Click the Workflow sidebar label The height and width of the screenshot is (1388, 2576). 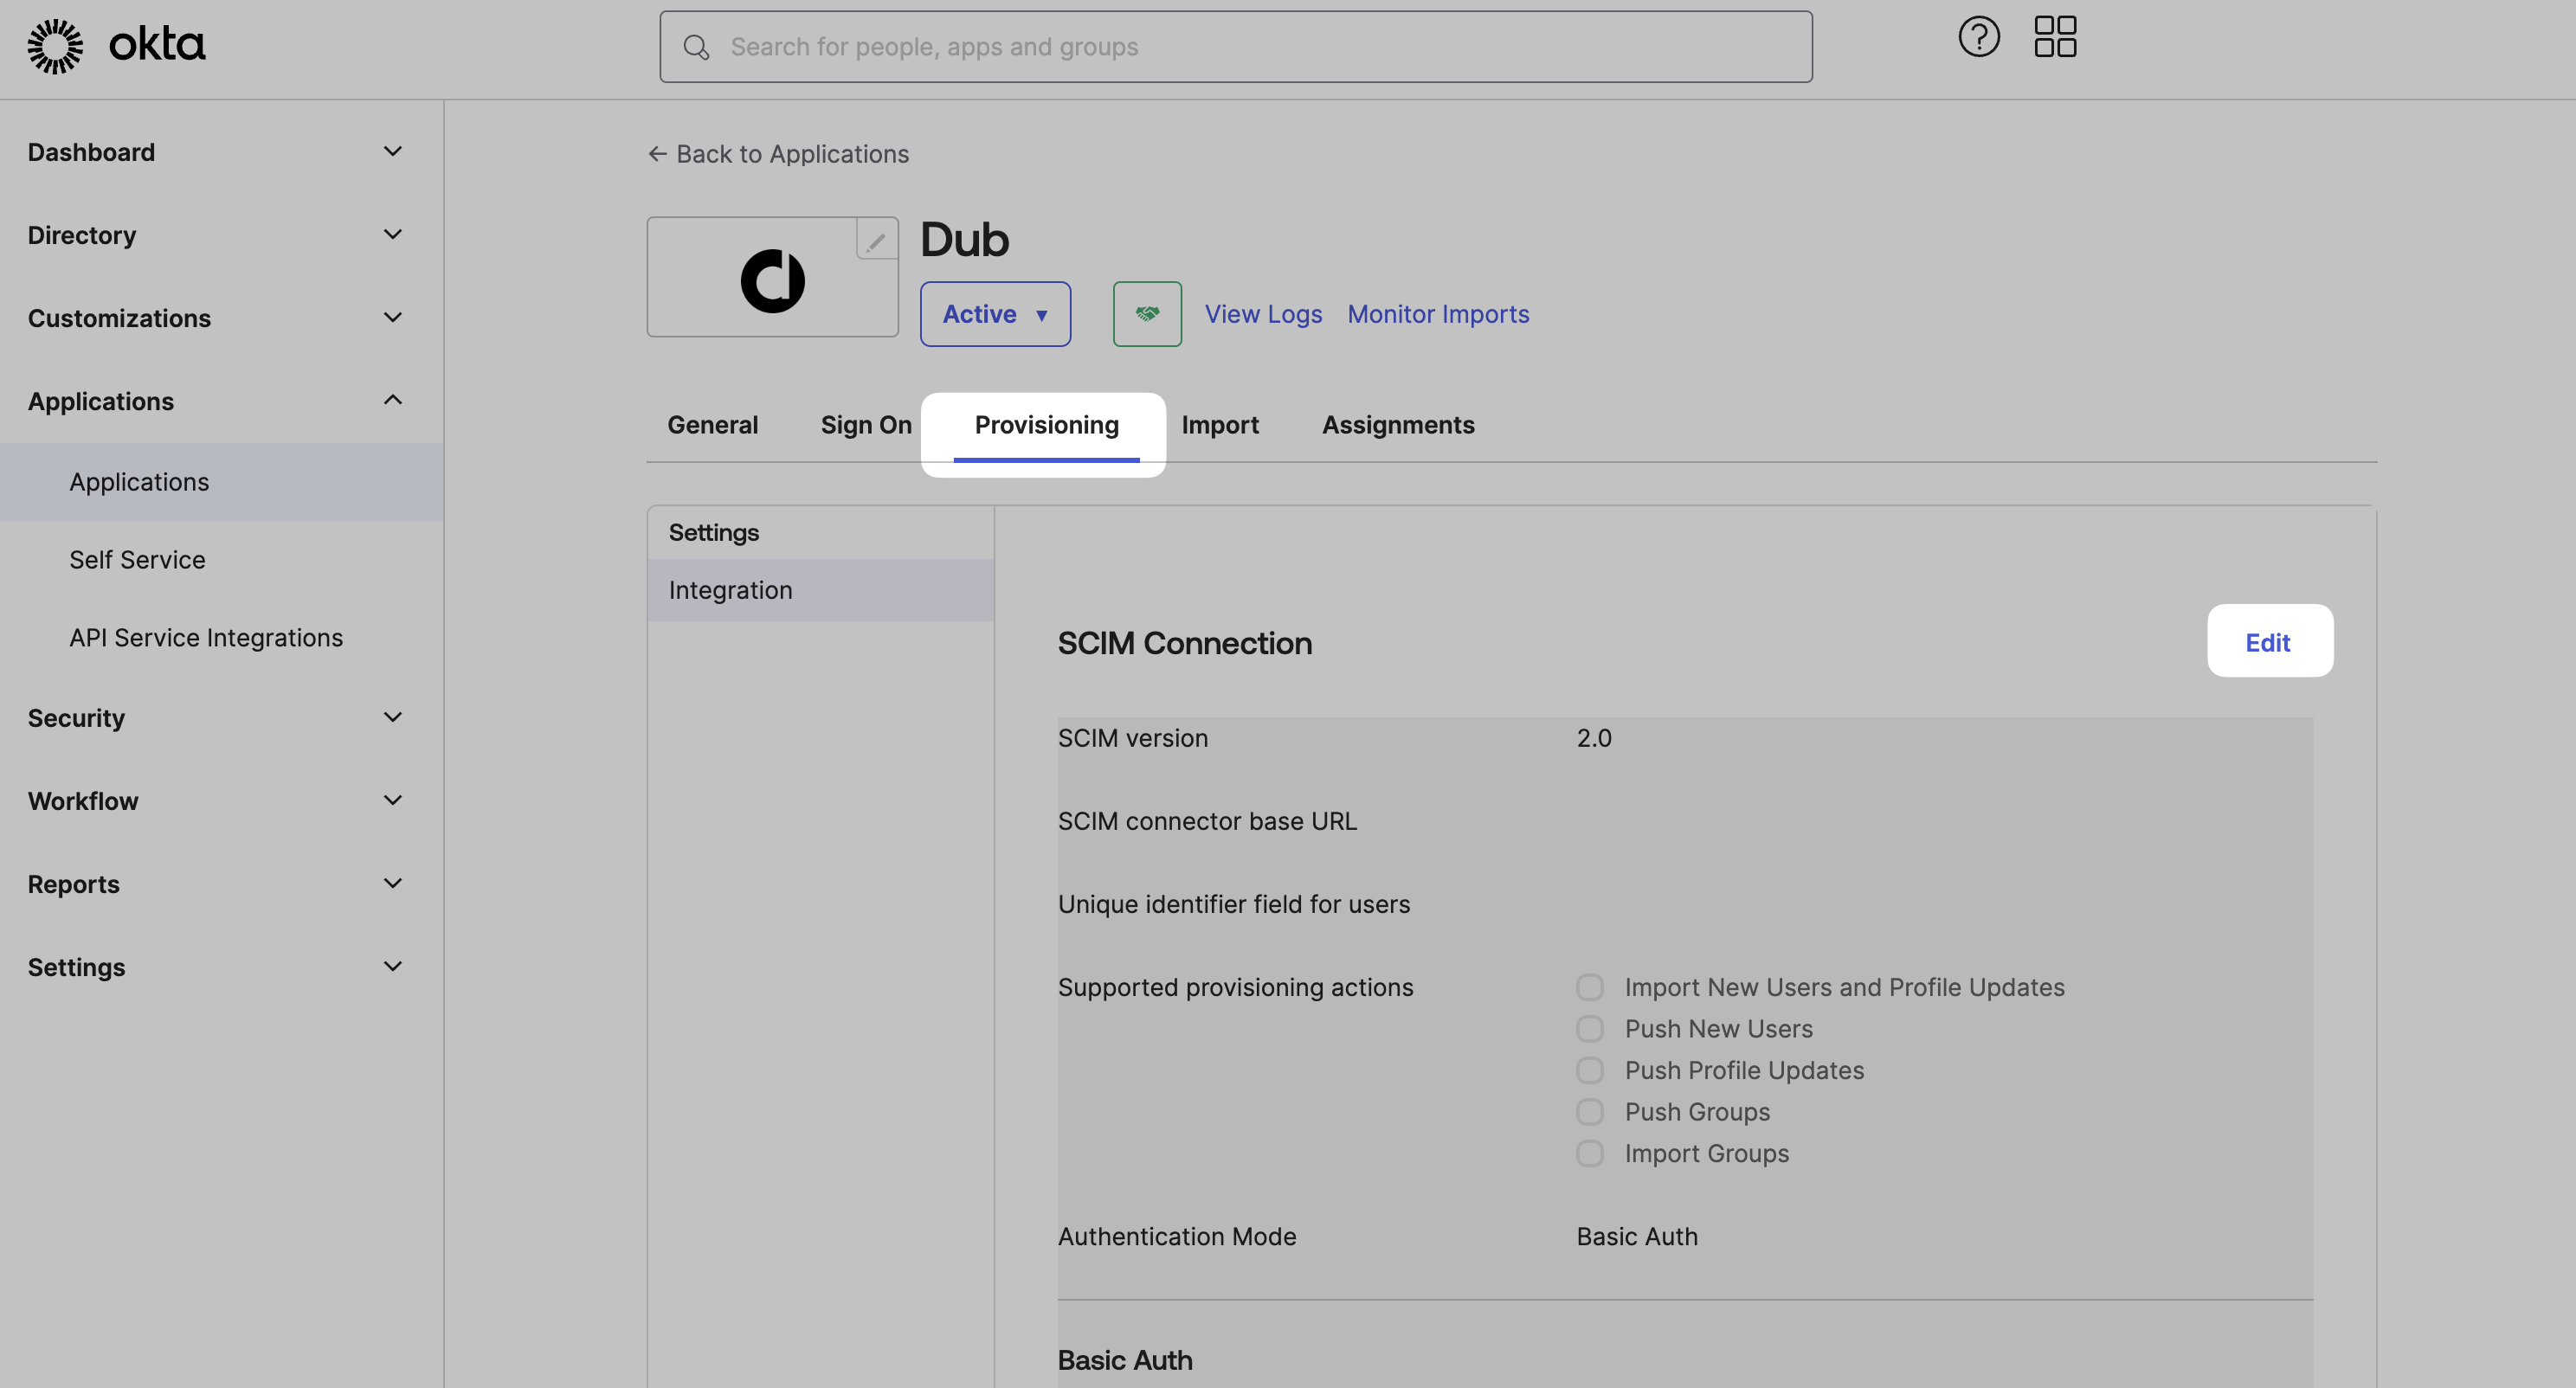pos(83,801)
